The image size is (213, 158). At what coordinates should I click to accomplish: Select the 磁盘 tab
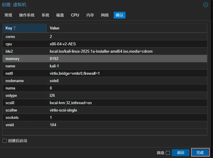click(60, 15)
